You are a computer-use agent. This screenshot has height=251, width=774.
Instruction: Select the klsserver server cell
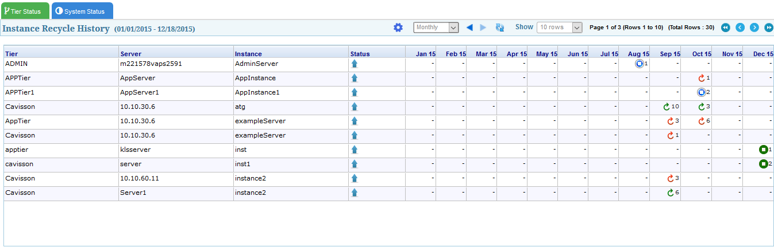click(x=176, y=150)
